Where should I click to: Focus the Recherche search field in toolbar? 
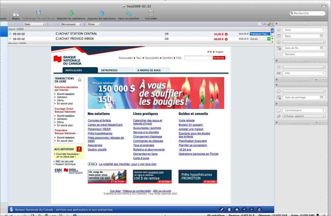tap(308, 13)
